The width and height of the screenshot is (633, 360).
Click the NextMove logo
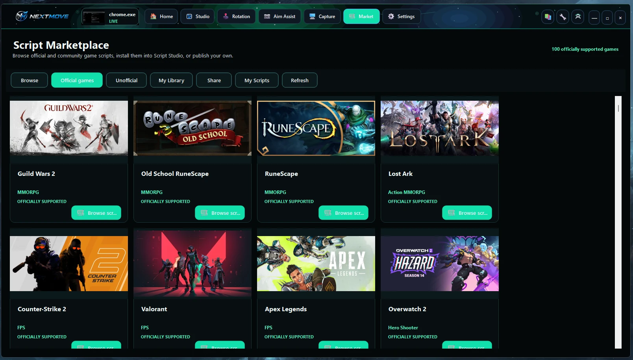(x=42, y=16)
